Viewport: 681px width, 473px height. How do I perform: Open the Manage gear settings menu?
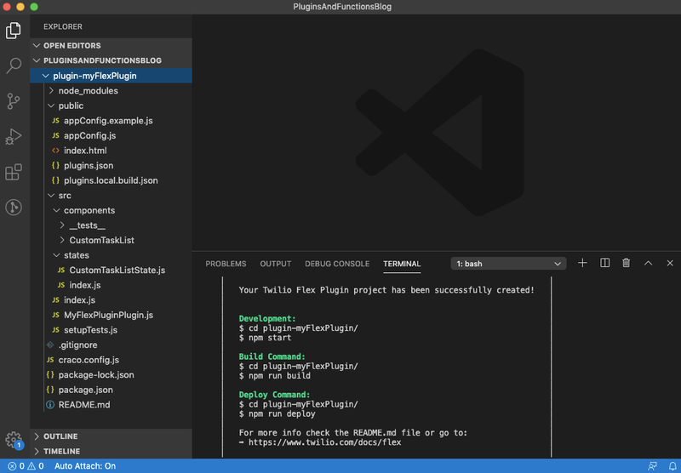[x=14, y=440]
